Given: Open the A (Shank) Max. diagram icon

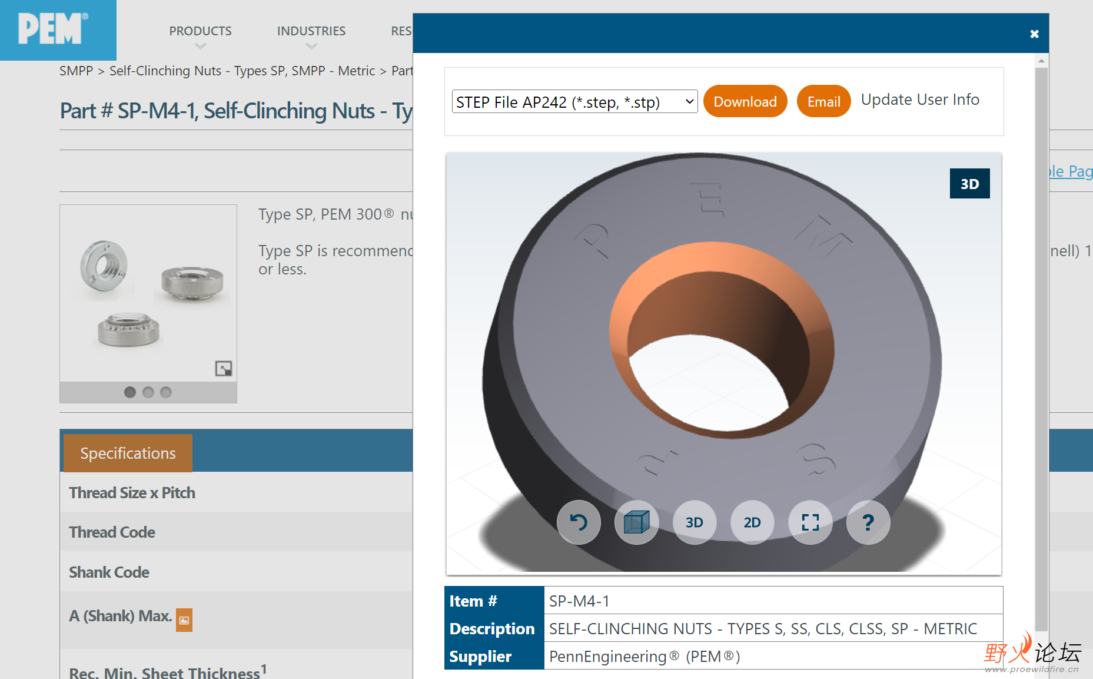Looking at the screenshot, I should (x=184, y=620).
